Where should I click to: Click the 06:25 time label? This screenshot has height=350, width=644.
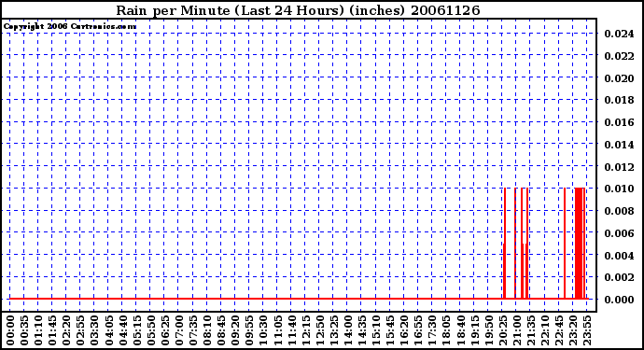(x=164, y=330)
